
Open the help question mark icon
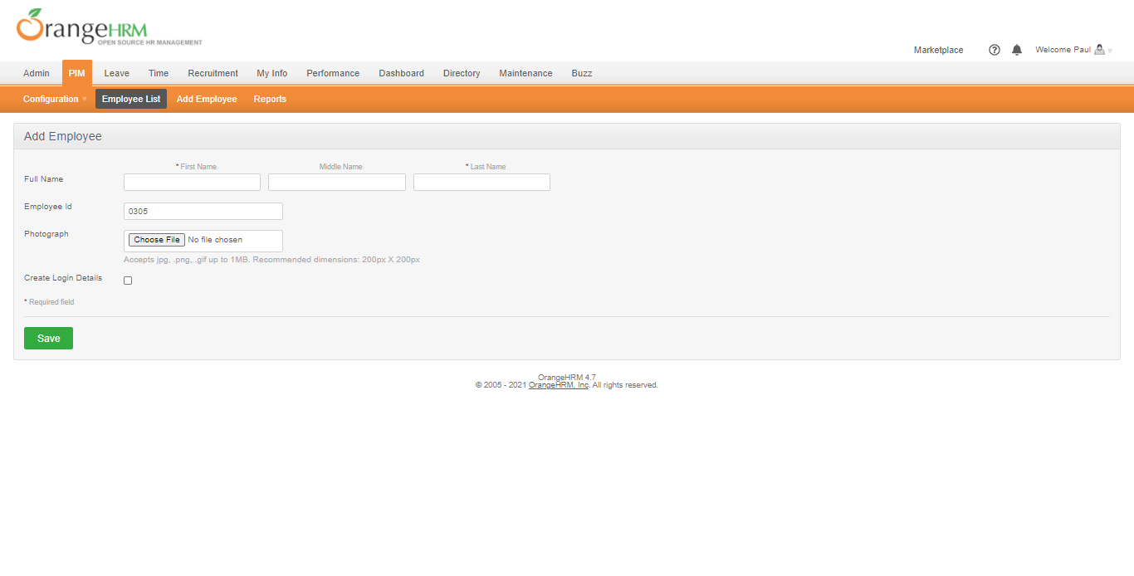click(x=995, y=50)
